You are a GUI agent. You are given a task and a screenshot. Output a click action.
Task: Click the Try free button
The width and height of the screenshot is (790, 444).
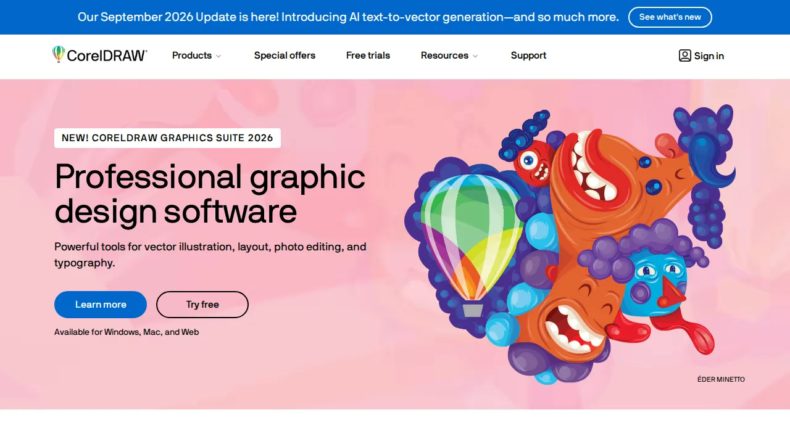(202, 305)
